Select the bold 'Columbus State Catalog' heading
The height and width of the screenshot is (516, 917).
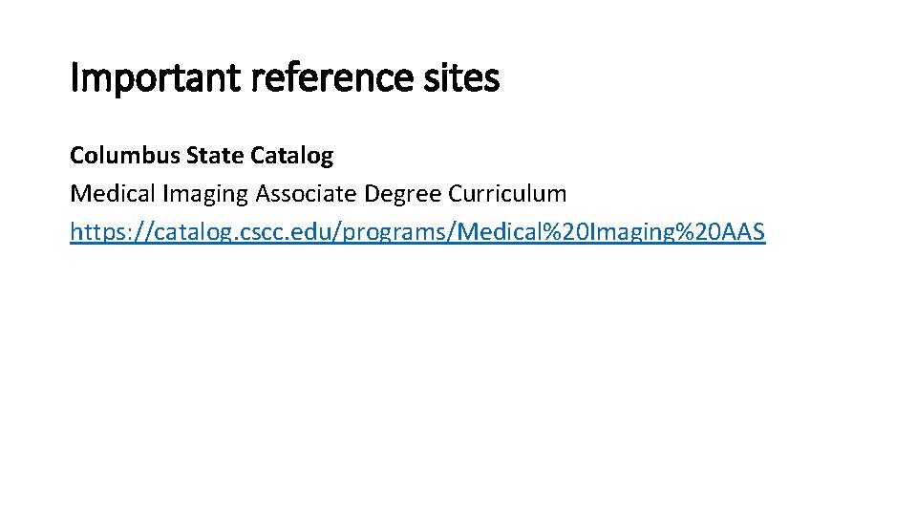pos(202,155)
